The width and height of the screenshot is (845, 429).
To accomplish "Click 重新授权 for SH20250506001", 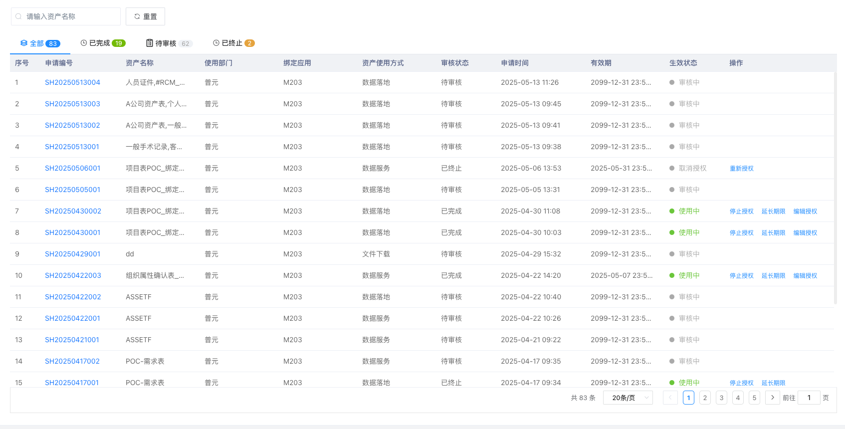I will 741,169.
